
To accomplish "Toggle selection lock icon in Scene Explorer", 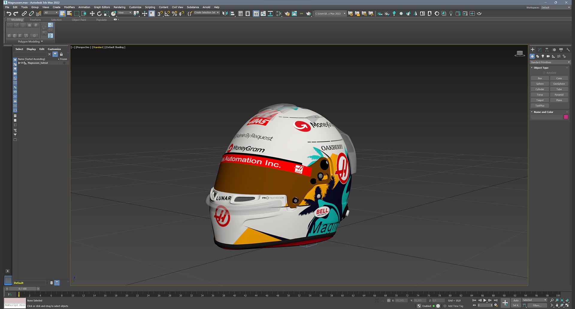I will click(61, 54).
